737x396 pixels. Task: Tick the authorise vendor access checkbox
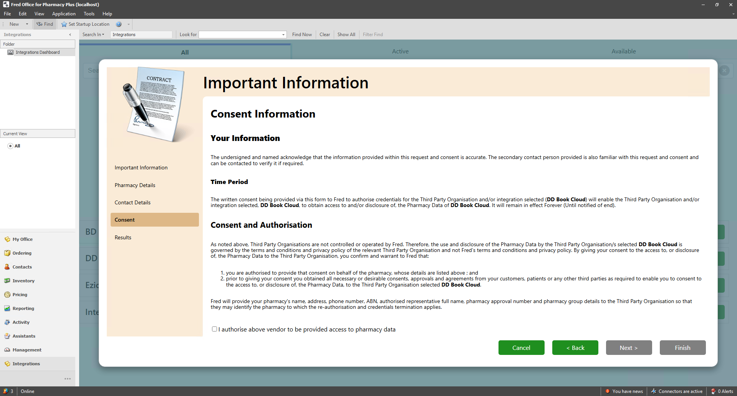214,329
